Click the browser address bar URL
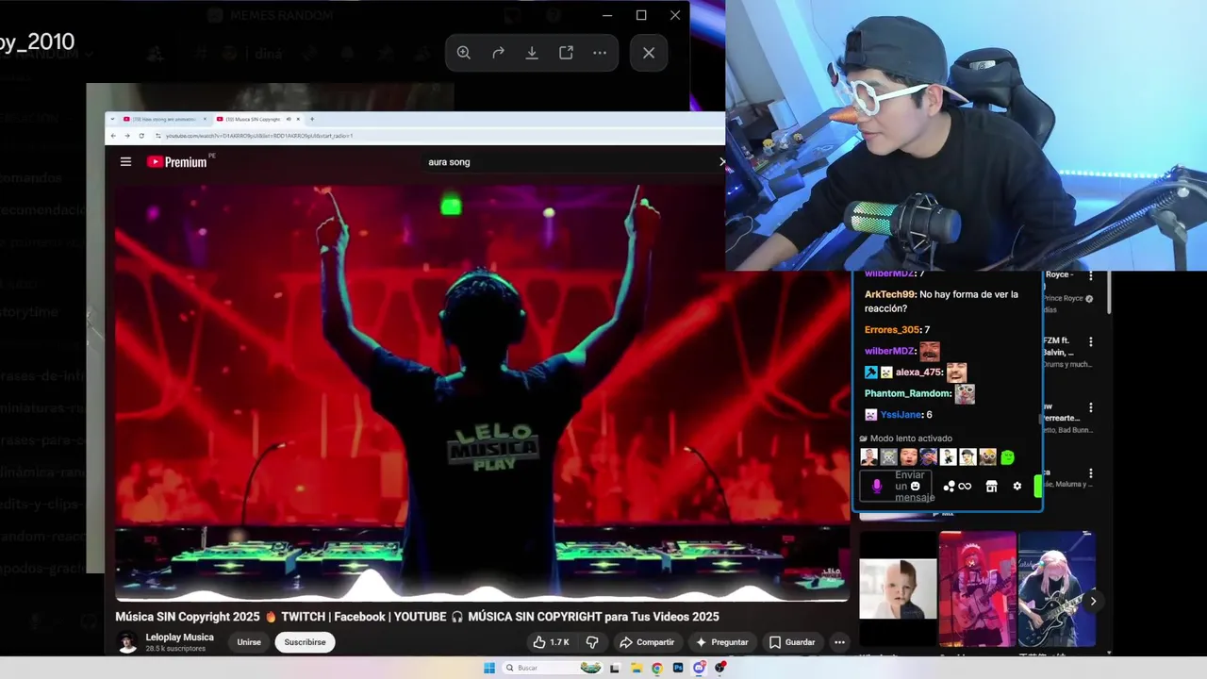The width and height of the screenshot is (1207, 679). coord(259,136)
